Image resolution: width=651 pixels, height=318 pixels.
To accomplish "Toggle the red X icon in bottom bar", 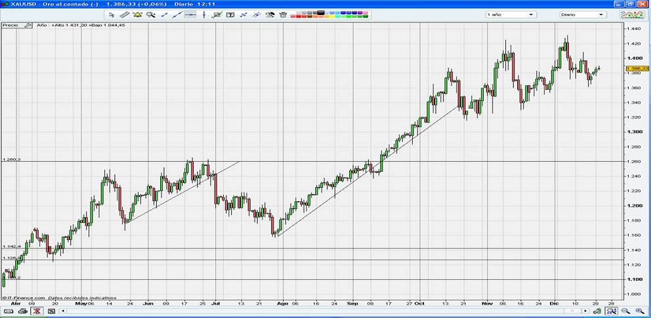I will tap(37, 311).
